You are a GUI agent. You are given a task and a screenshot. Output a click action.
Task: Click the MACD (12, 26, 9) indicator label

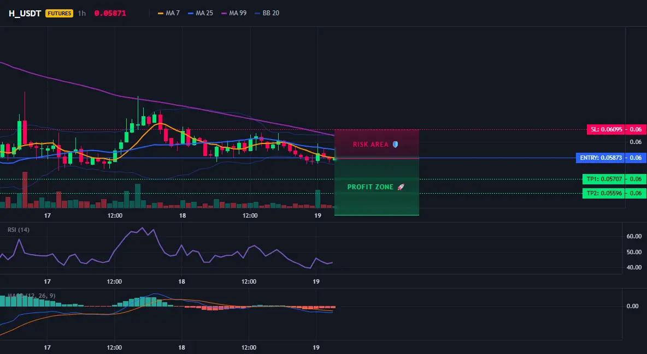[x=31, y=296]
